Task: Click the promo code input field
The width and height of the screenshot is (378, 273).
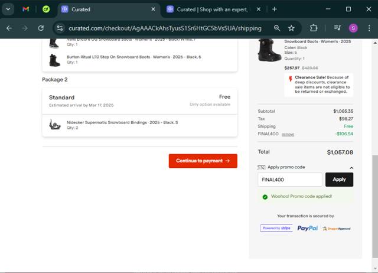Action: pyautogui.click(x=290, y=180)
